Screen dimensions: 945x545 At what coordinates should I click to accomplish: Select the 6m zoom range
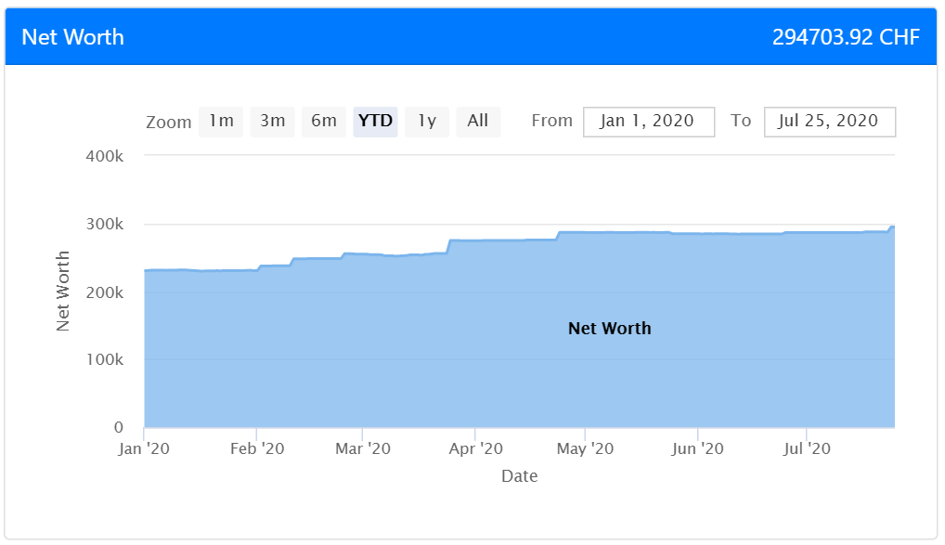(324, 122)
